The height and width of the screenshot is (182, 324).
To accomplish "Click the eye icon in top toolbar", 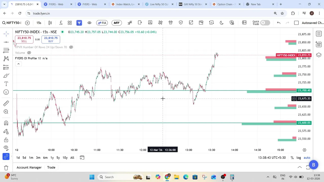I will tap(89, 23).
